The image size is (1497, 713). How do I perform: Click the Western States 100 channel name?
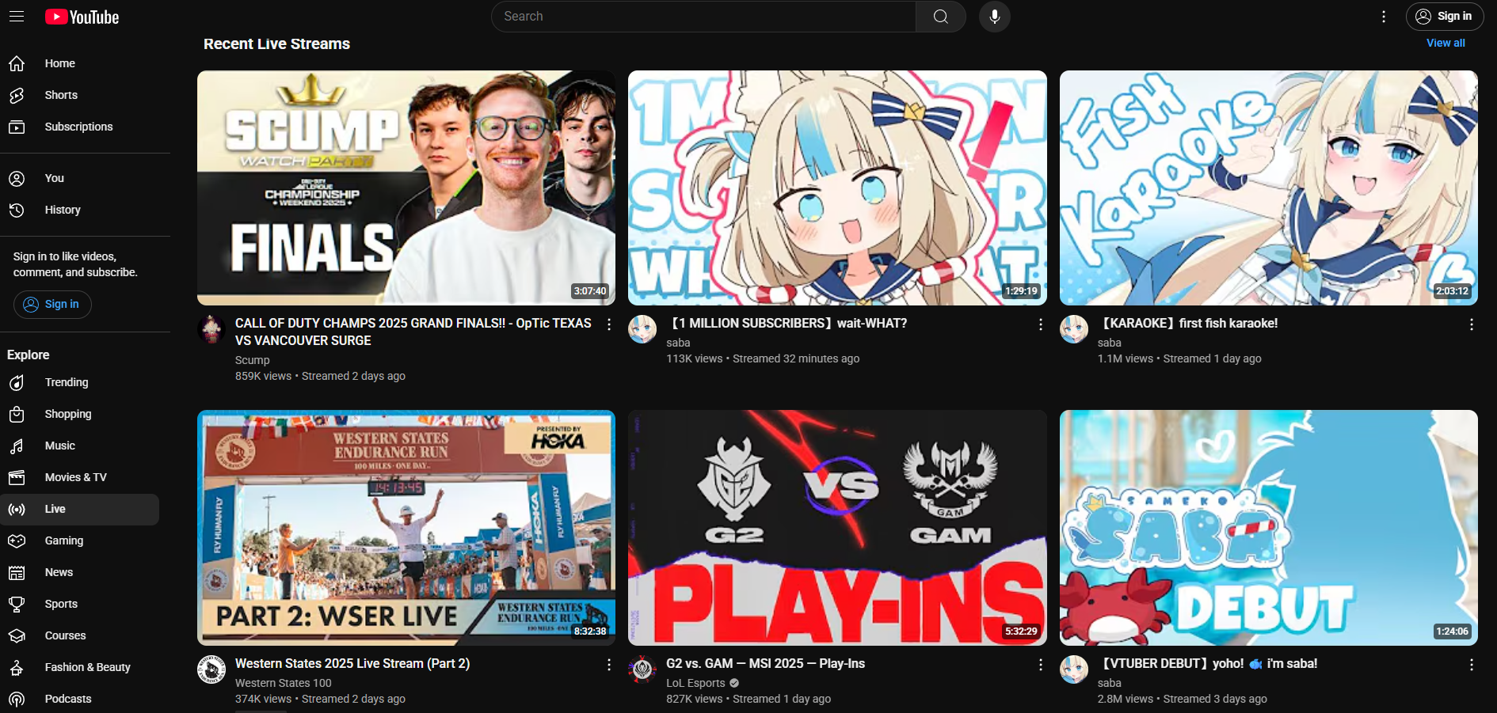284,683
